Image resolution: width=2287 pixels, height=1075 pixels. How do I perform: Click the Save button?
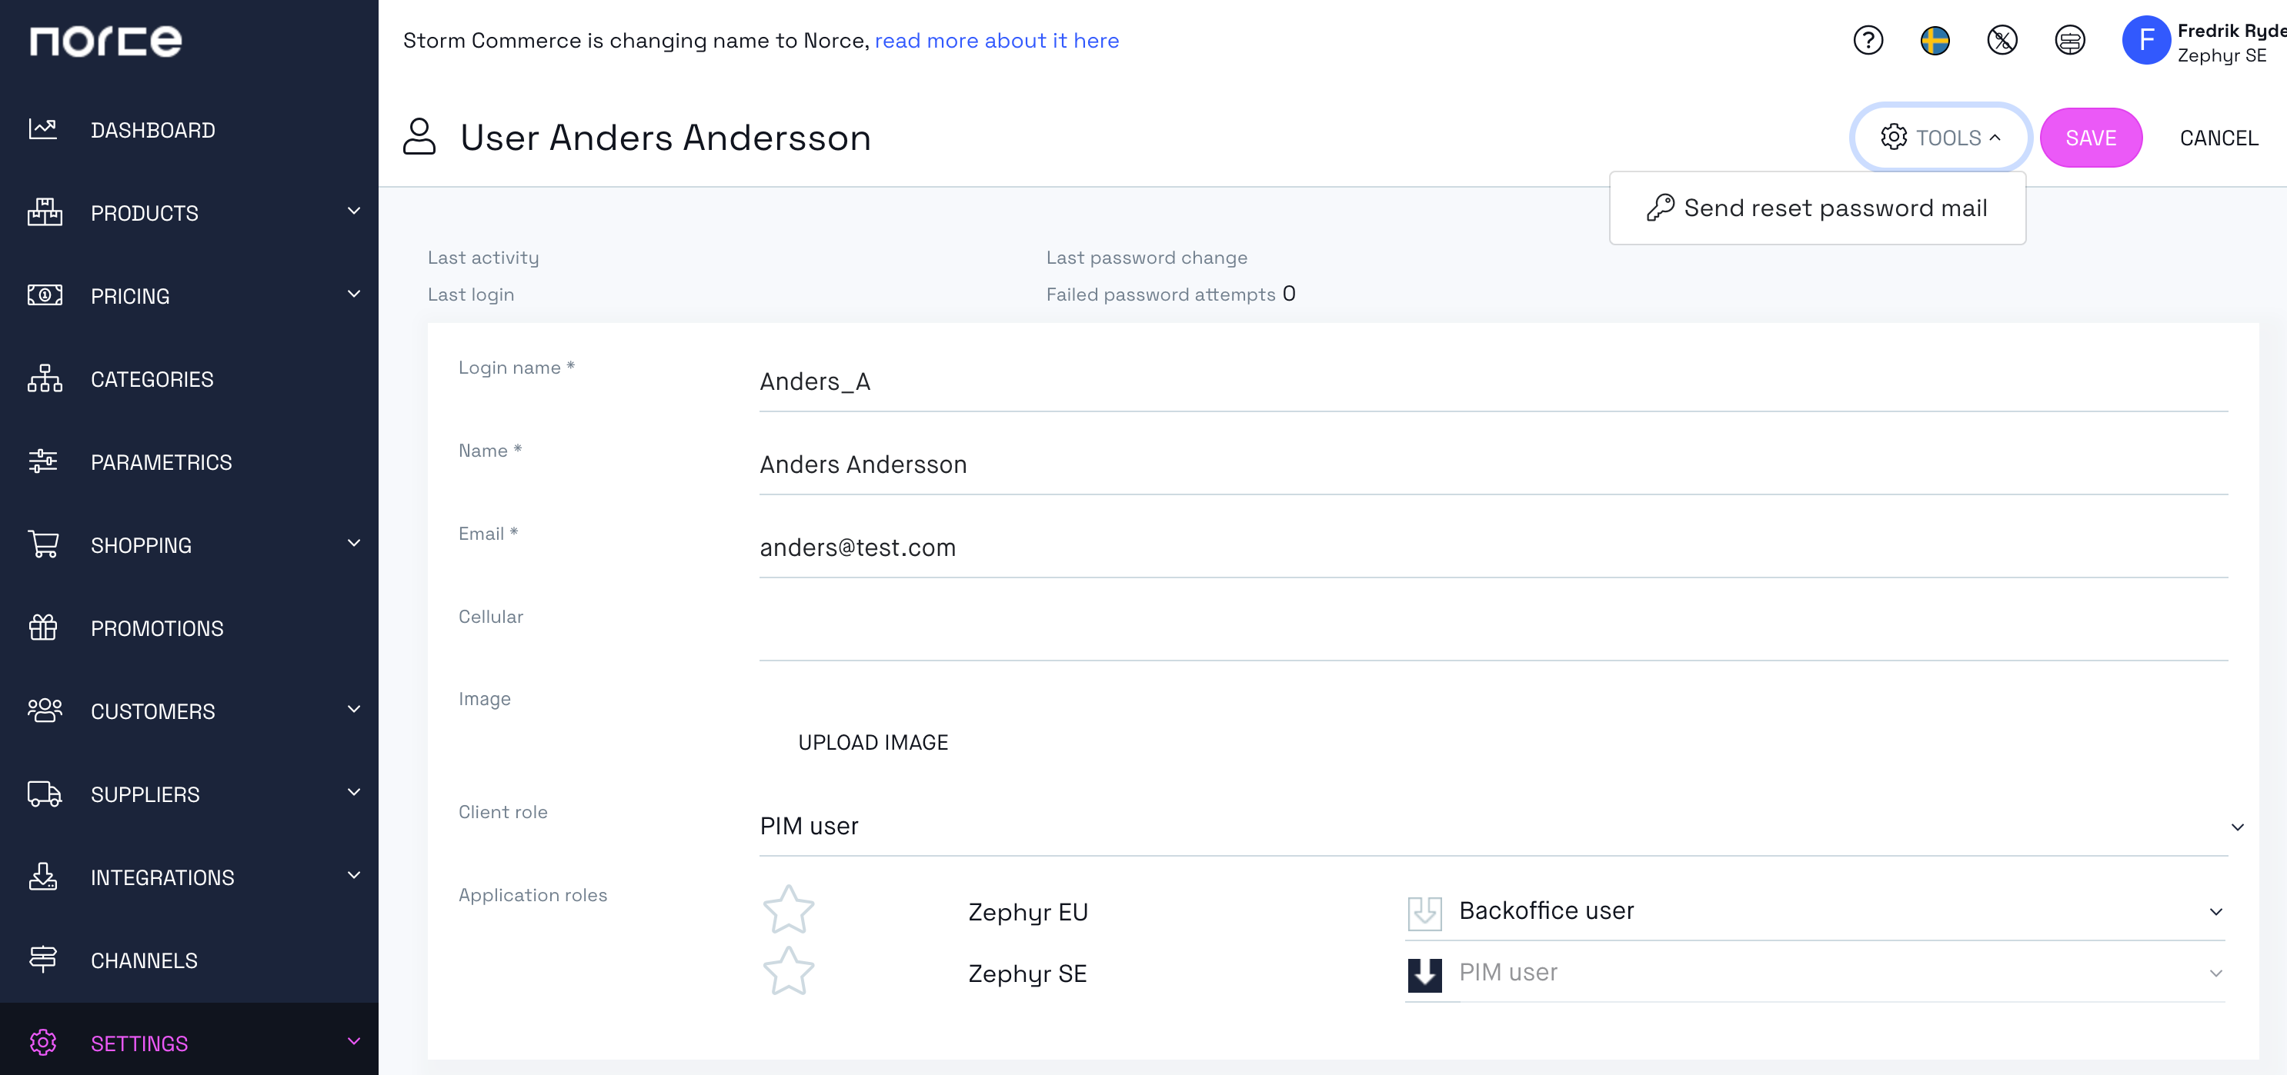2090,137
